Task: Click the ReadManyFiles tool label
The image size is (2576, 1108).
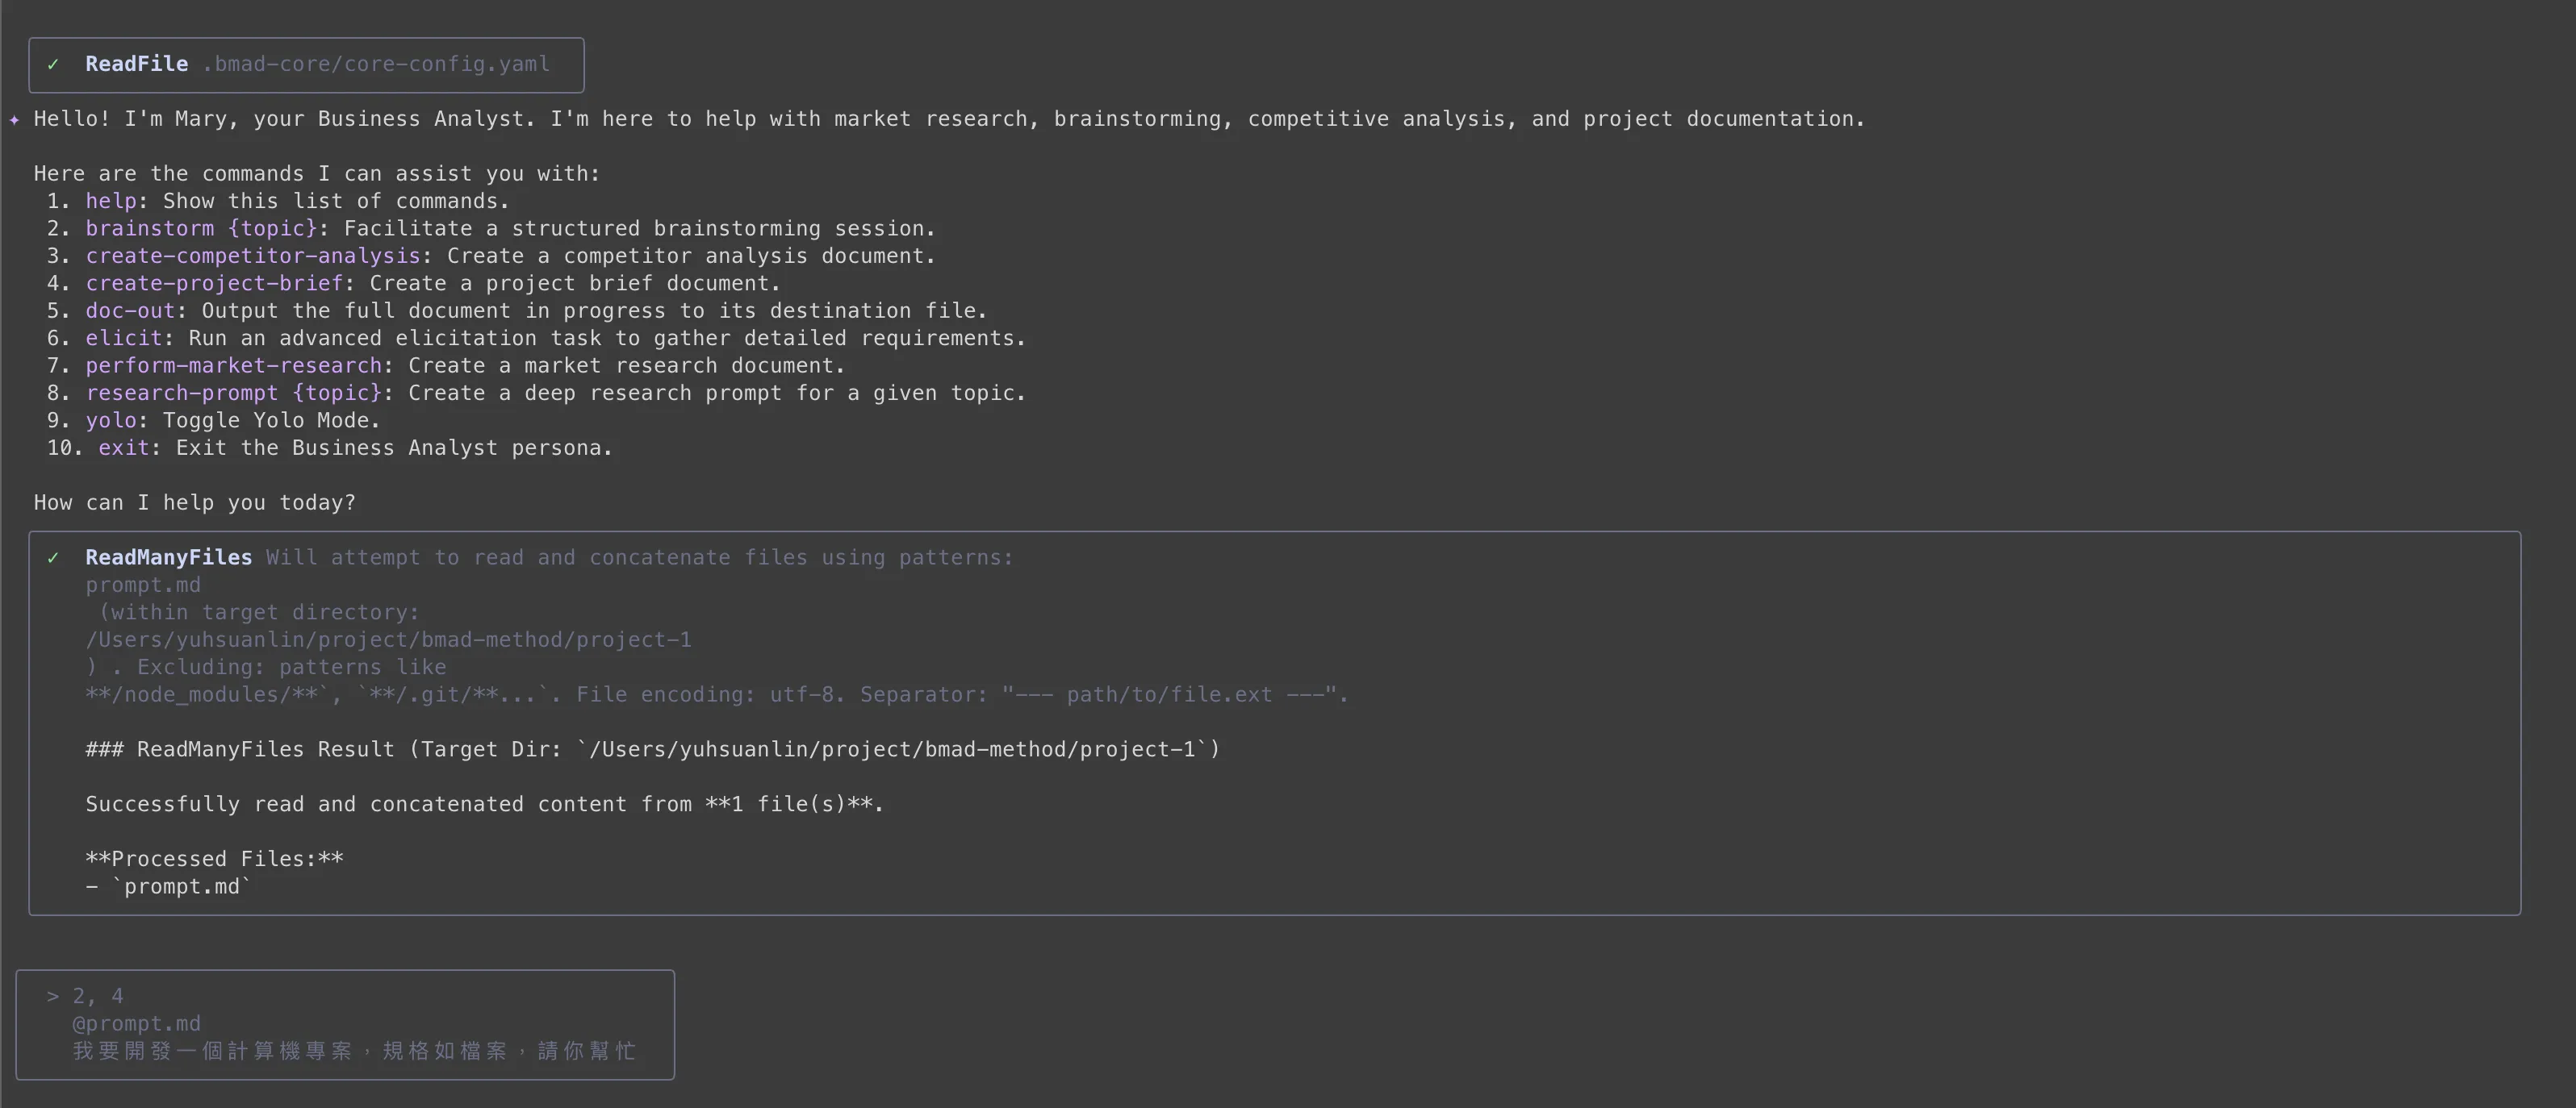Action: click(168, 557)
